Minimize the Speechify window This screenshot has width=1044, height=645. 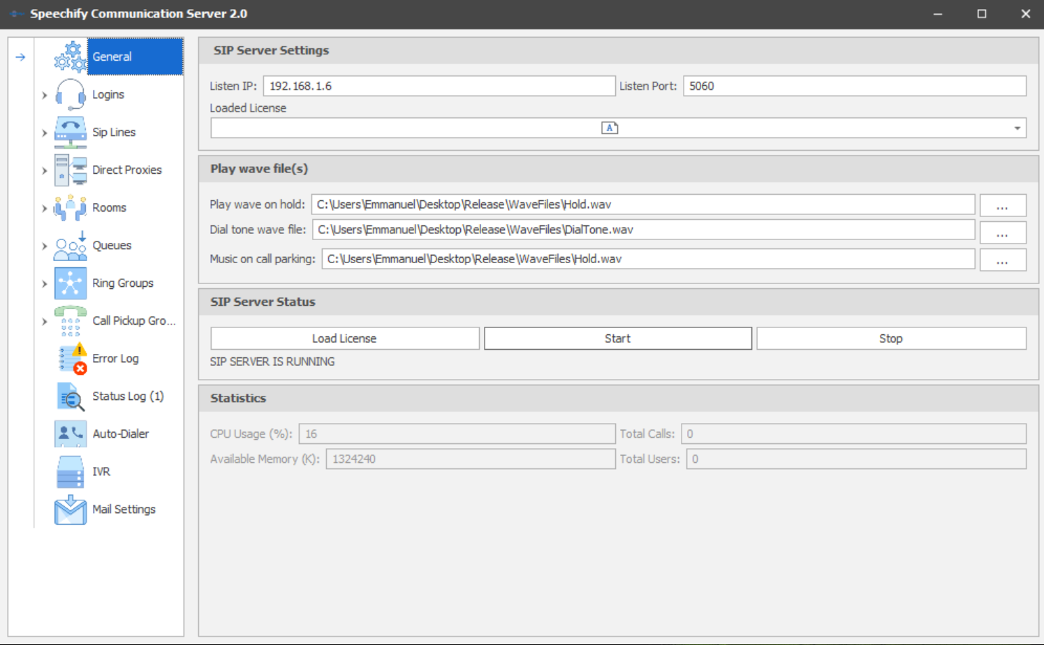point(938,14)
